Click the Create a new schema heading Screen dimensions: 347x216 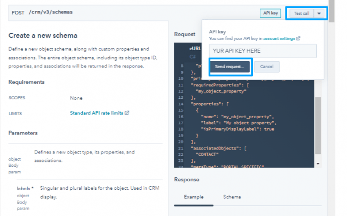click(43, 35)
